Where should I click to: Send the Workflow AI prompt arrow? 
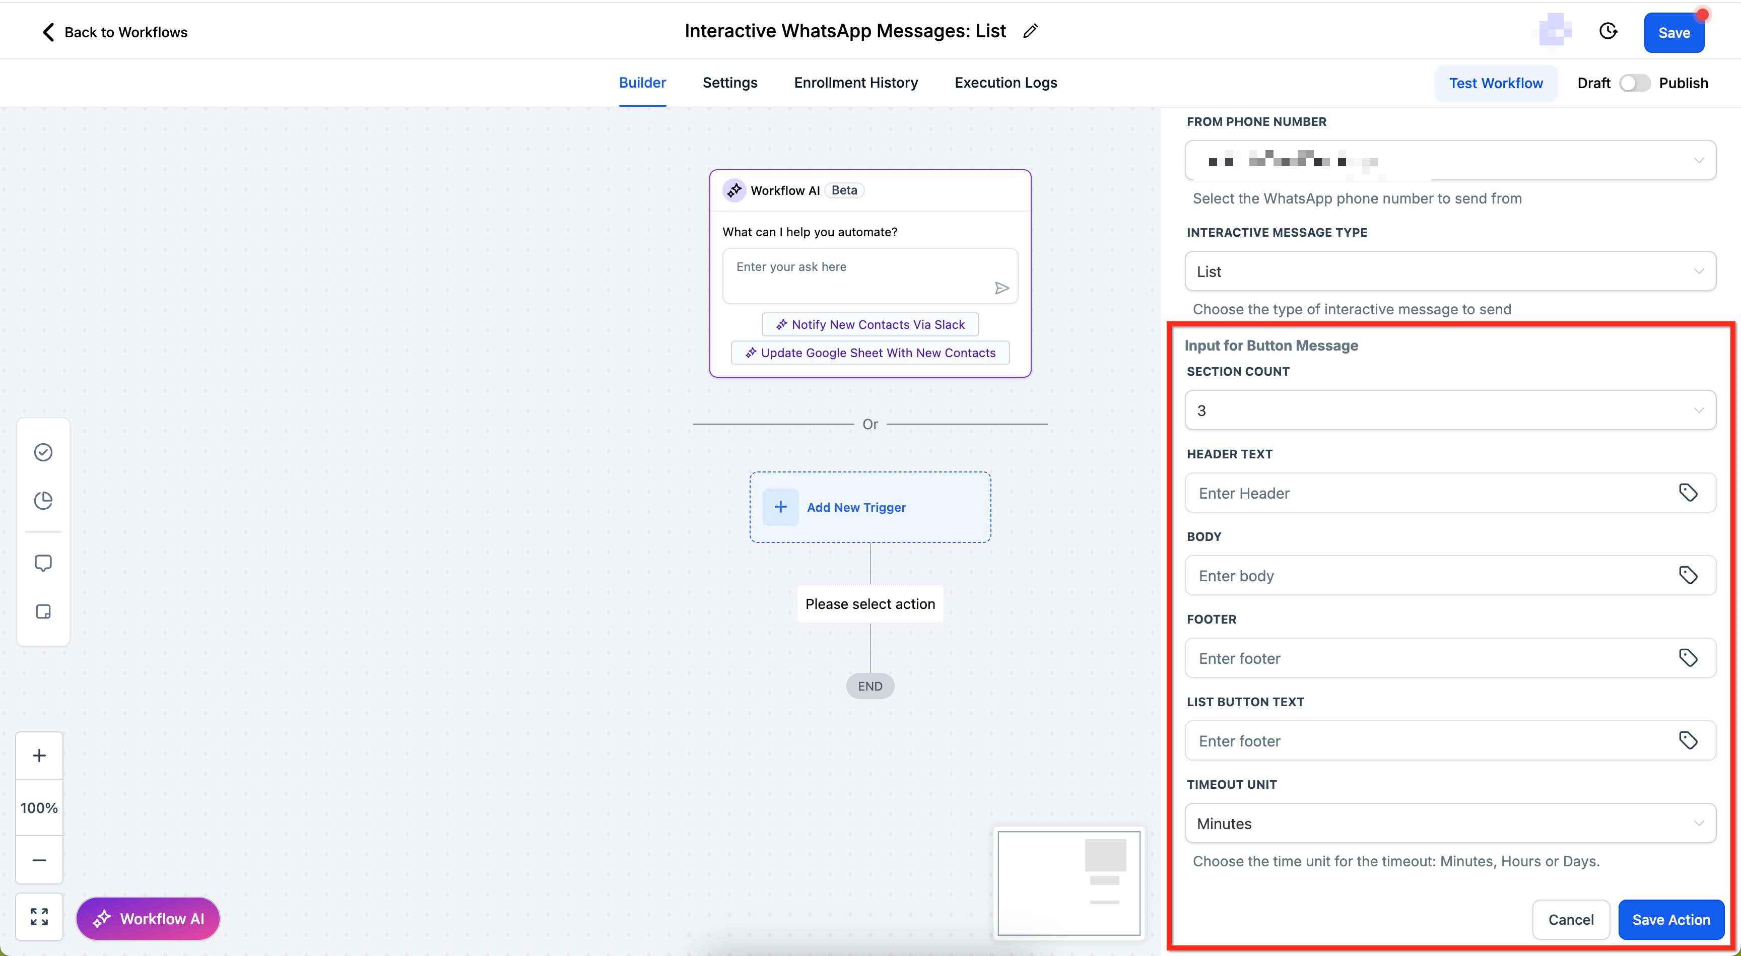pos(1001,289)
